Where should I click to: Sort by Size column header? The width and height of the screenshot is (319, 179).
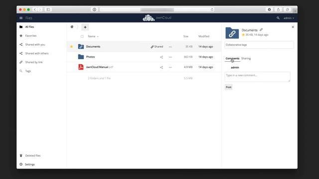click(186, 36)
